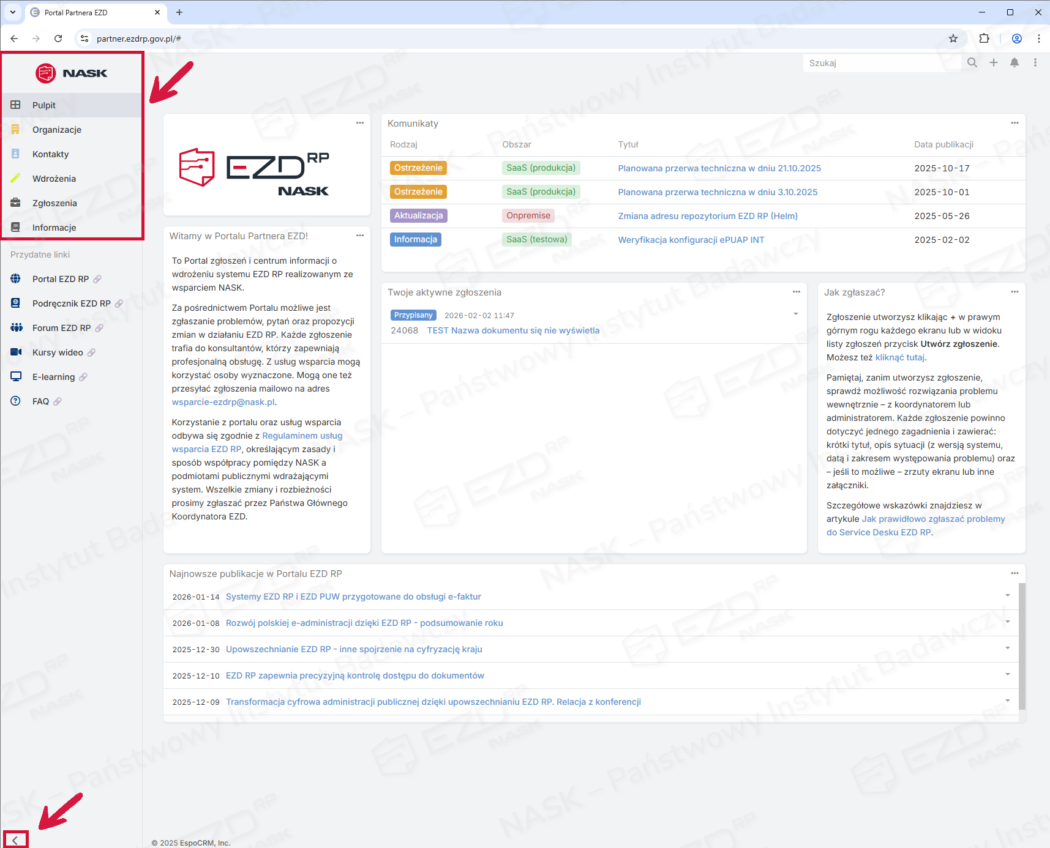Viewport: 1050px width, 848px height.
Task: Open the Zgłoszenia sidebar item
Action: coord(54,203)
